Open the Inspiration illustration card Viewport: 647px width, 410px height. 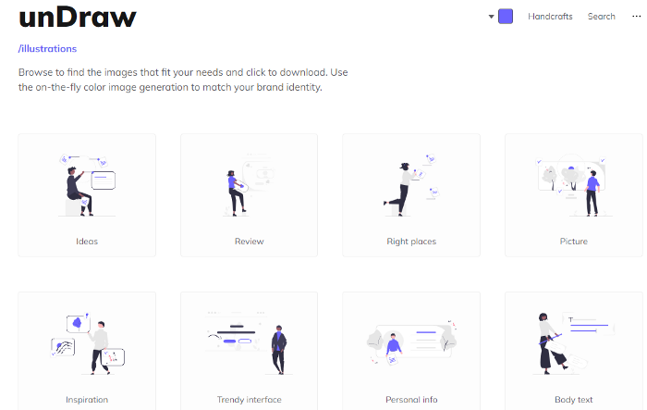[x=87, y=351]
